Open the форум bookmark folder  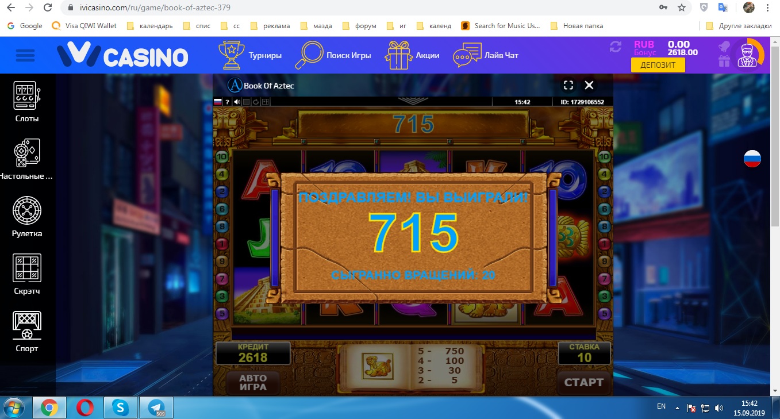[359, 26]
